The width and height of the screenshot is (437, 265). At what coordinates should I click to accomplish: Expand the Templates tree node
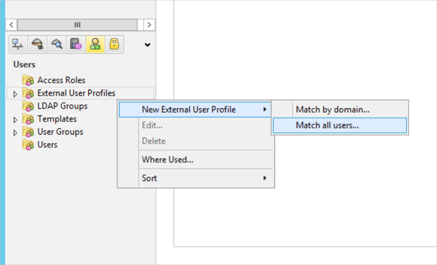(x=16, y=119)
